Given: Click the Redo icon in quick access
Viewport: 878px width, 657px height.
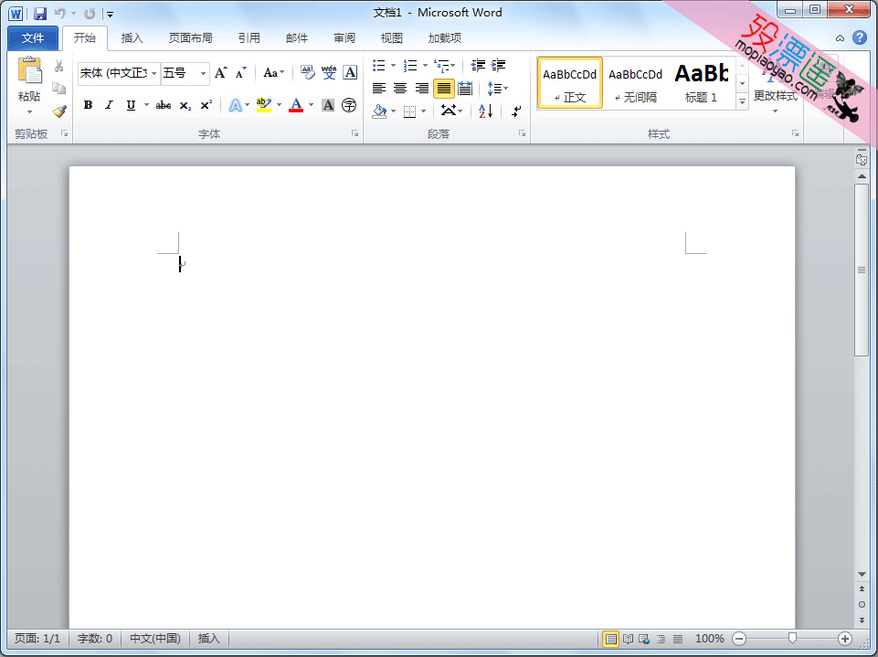Looking at the screenshot, I should point(90,14).
